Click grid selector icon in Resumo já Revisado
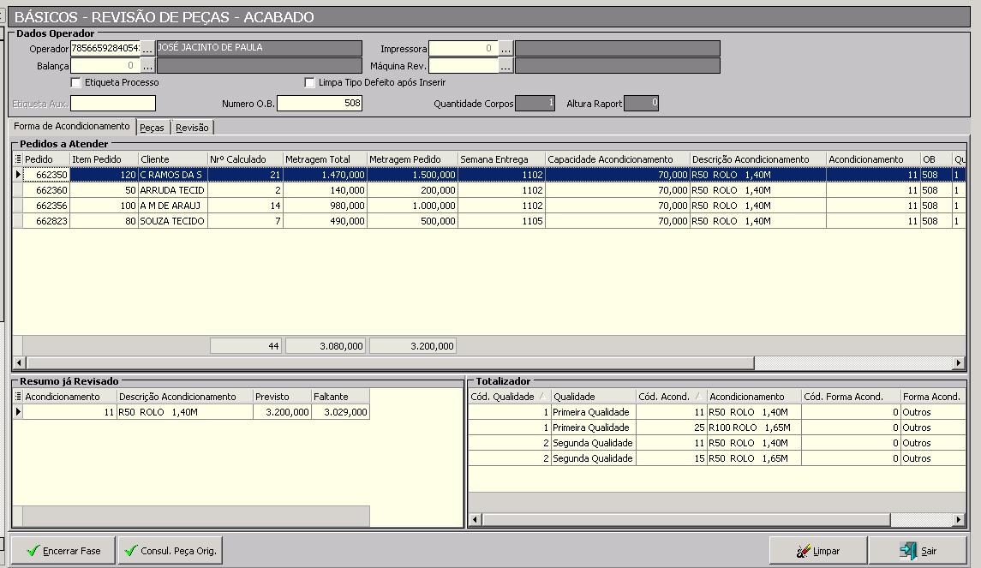The image size is (981, 568). coord(18,397)
